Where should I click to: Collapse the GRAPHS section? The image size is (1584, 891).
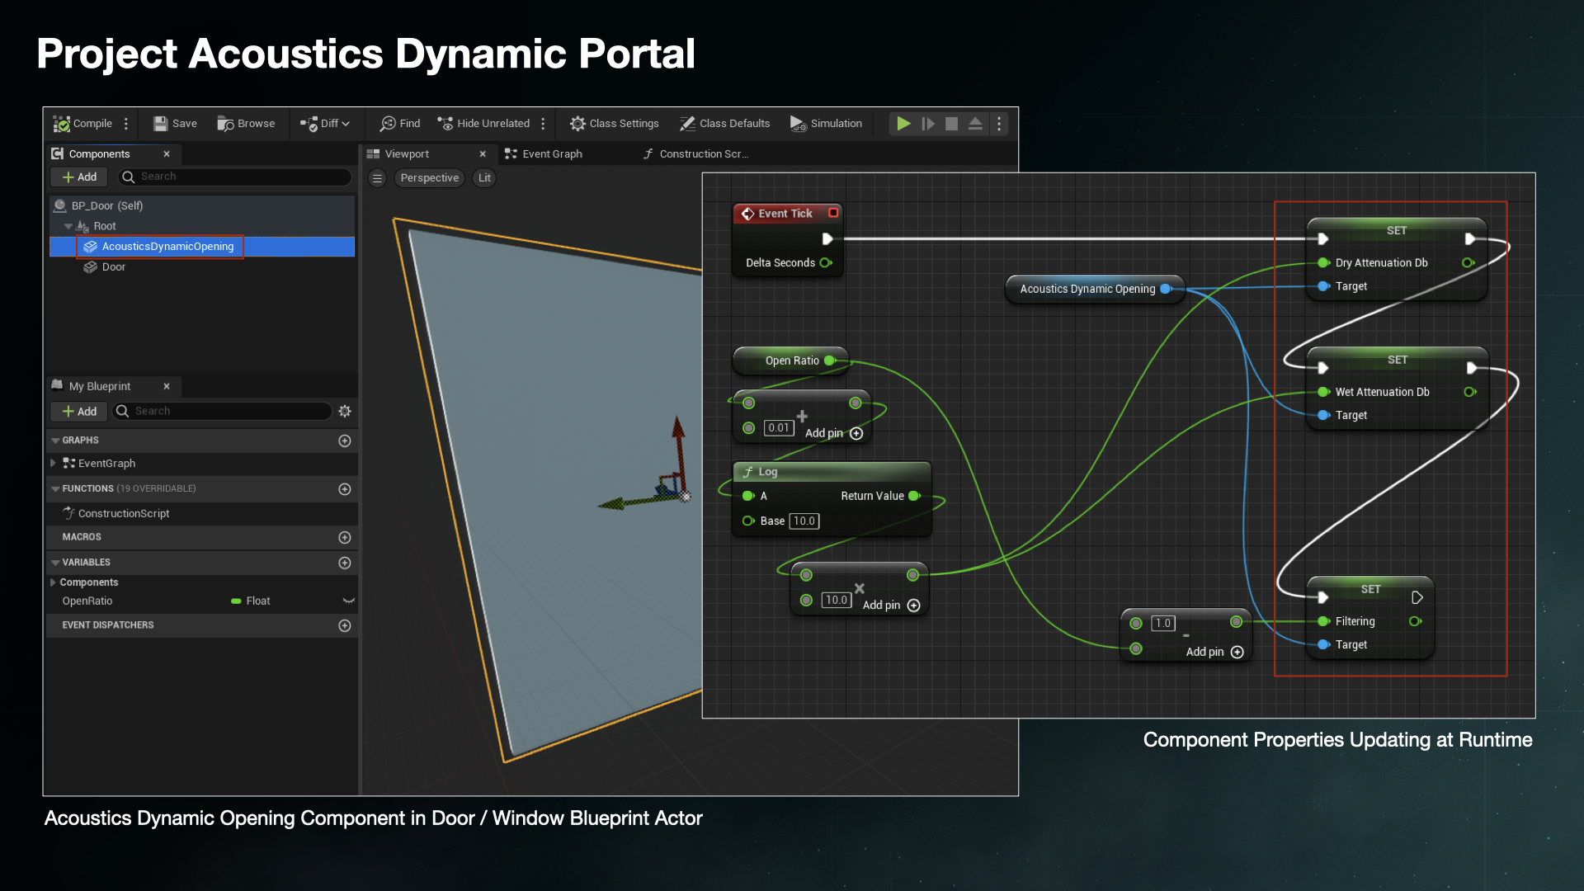click(x=55, y=441)
